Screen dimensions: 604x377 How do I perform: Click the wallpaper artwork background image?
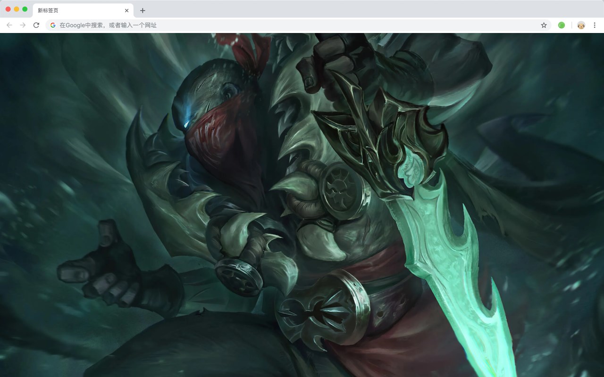302,205
